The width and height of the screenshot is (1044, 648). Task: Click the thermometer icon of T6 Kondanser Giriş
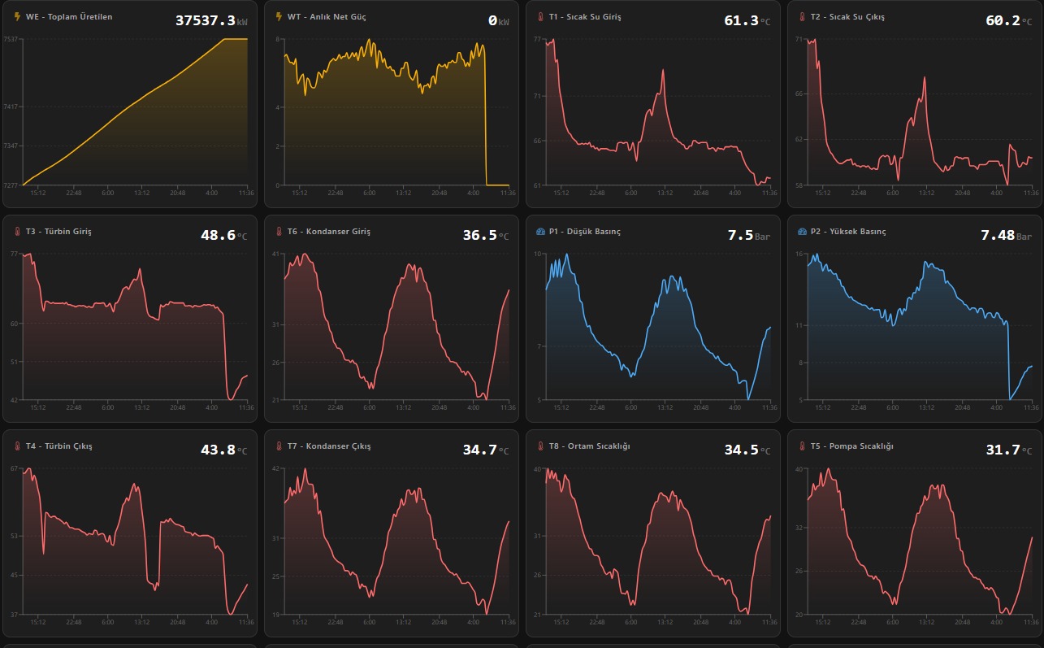[279, 232]
